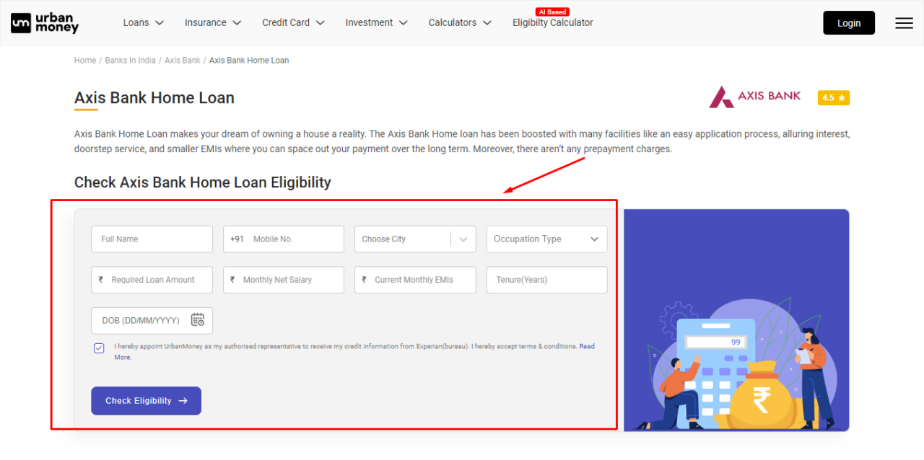This screenshot has width=924, height=460.
Task: Go to Home breadcrumb
Action: (x=85, y=61)
